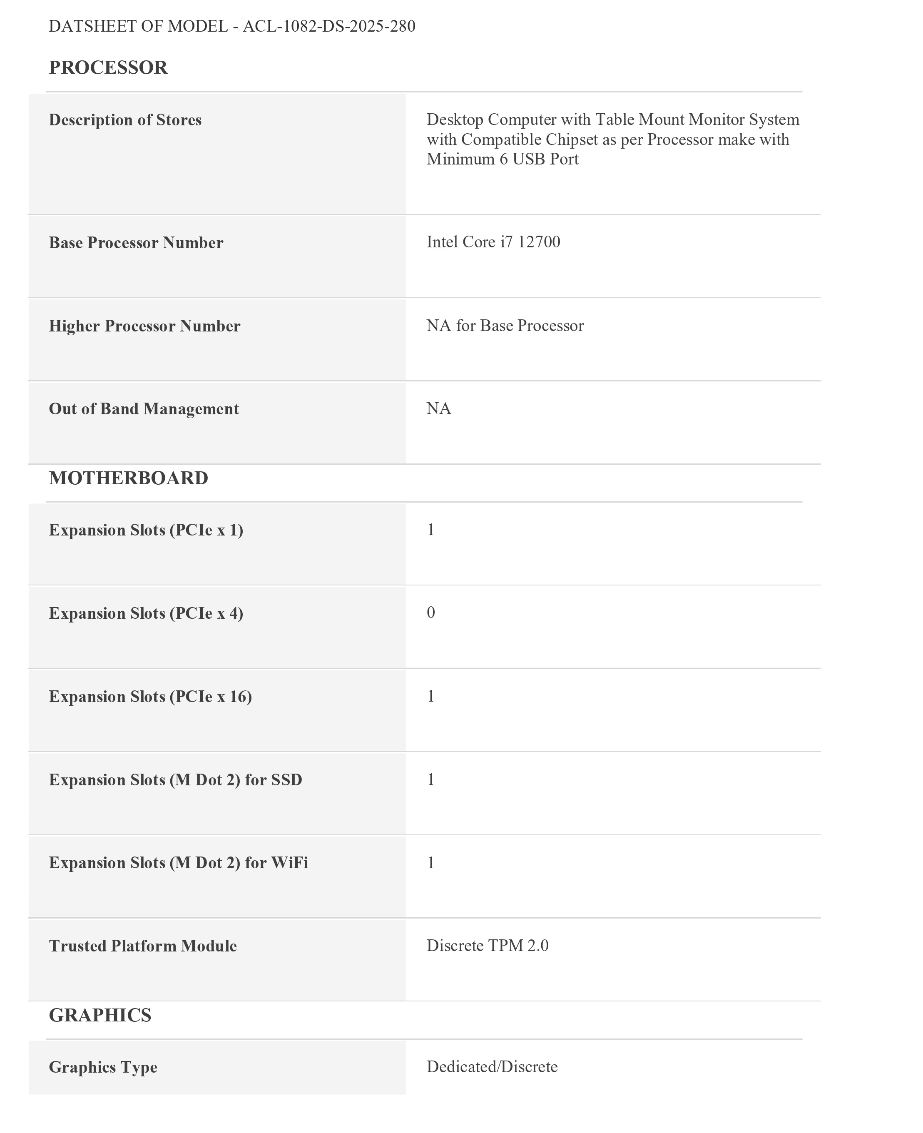The width and height of the screenshot is (923, 1133).
Task: Click the Desktop Computer description paragraph
Action: coord(612,139)
